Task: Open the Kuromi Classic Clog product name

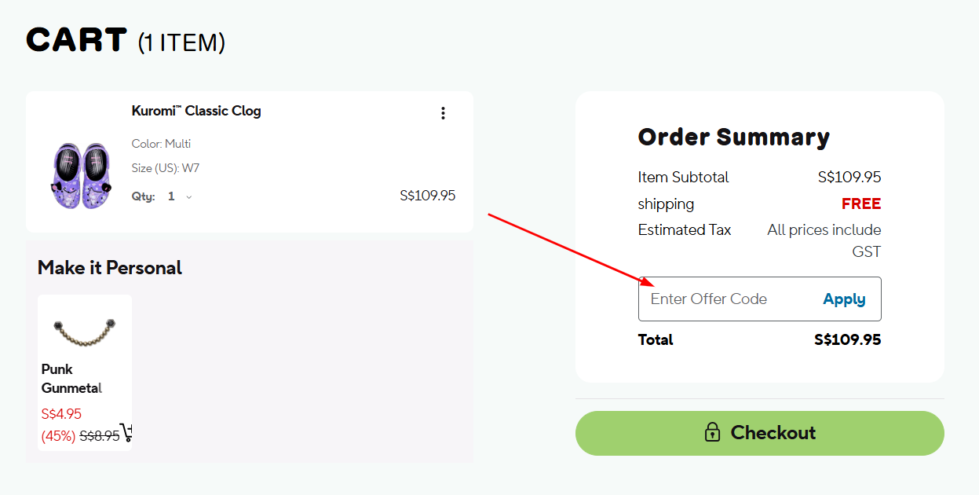Action: [x=196, y=110]
